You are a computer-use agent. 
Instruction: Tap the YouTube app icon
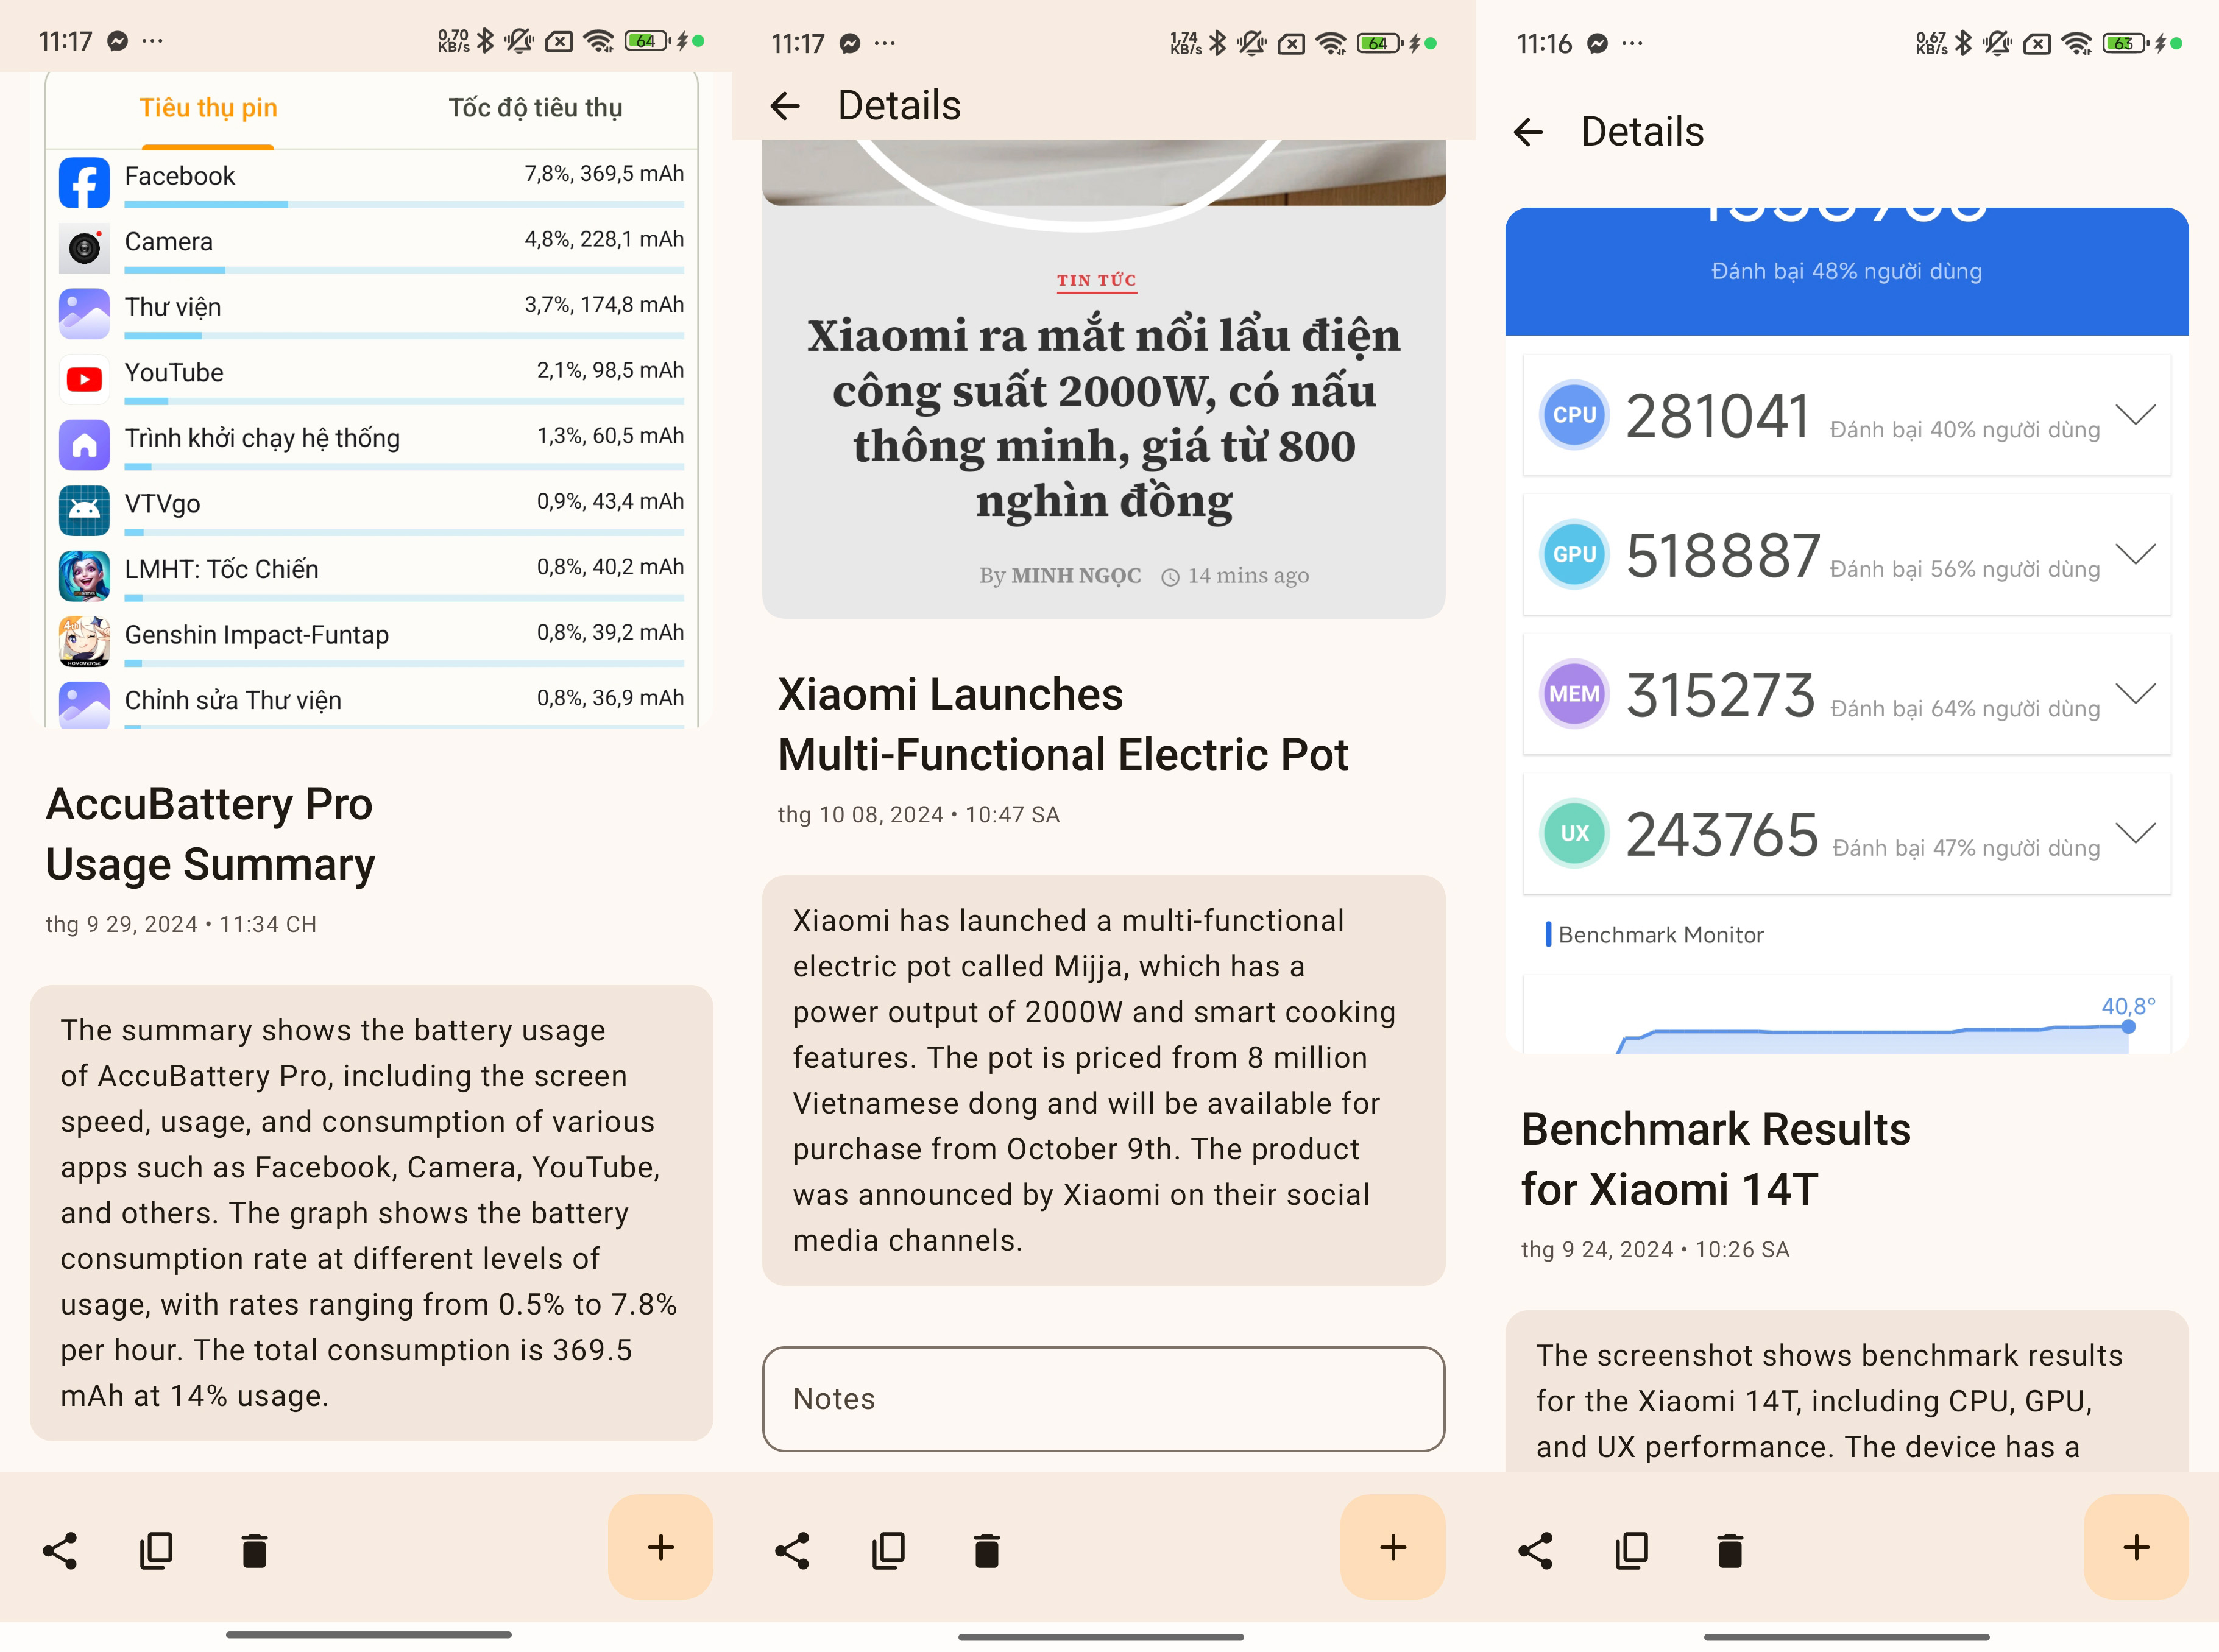84,379
